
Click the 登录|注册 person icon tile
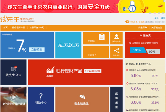[x=116, y=37]
